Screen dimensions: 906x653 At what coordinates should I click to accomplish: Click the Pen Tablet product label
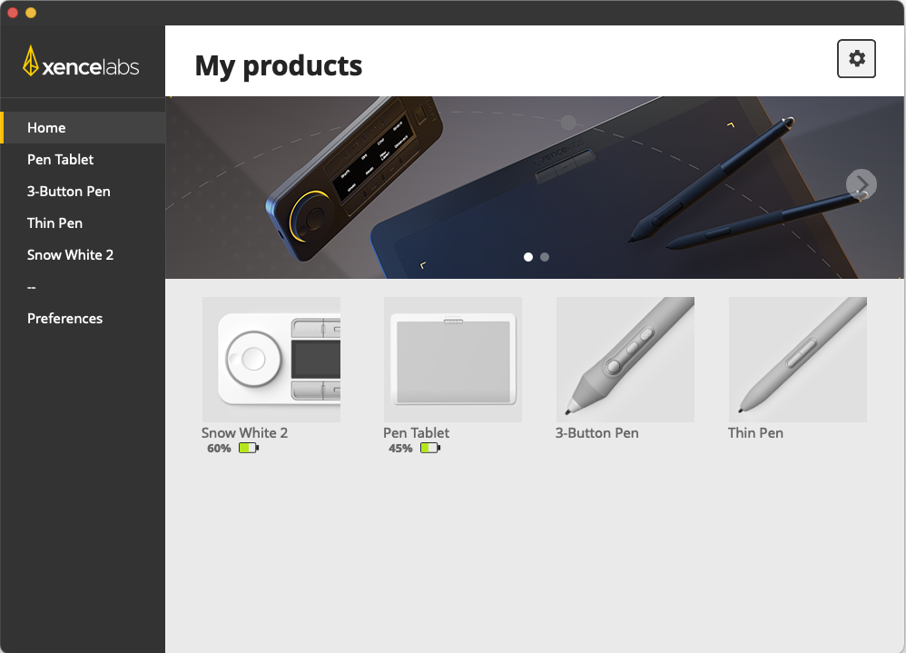point(416,433)
